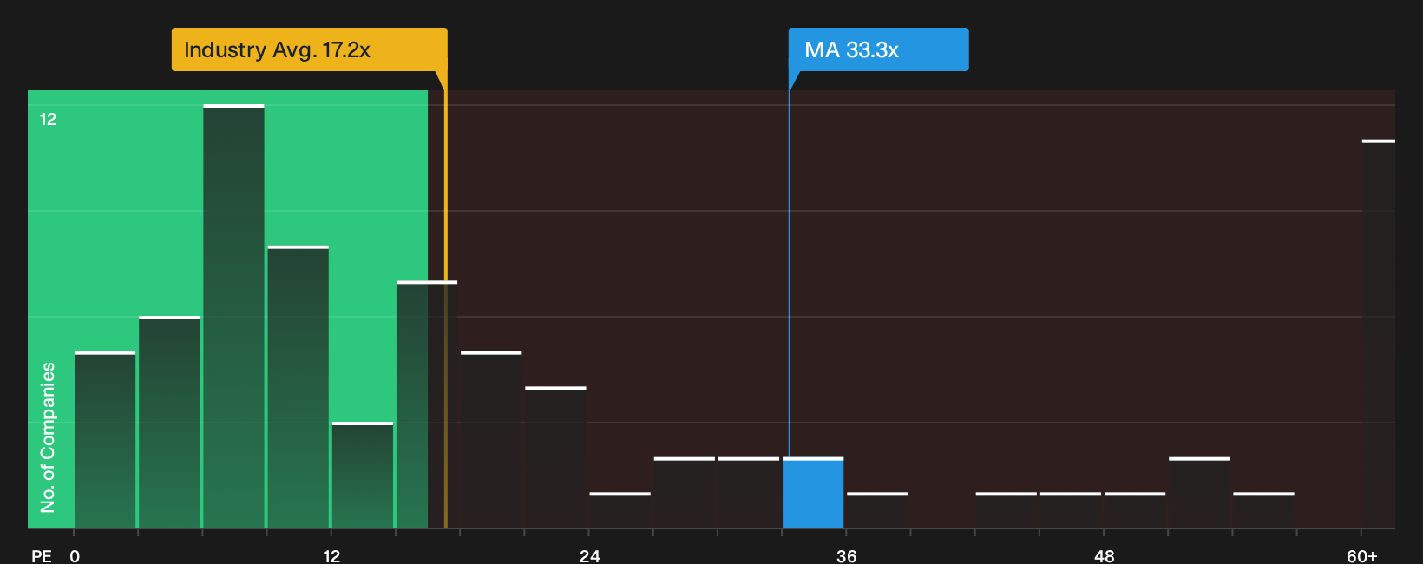Viewport: 1423px width, 564px height.
Task: Click the x-axis label 24
Action: pyautogui.click(x=590, y=555)
